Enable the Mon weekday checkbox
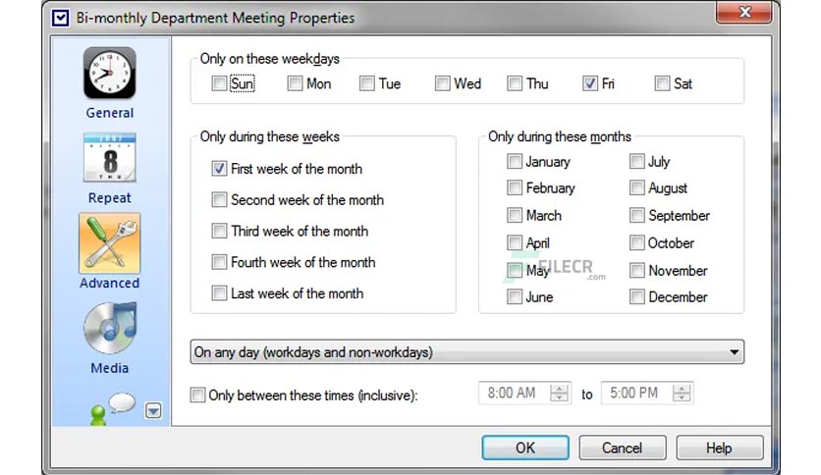This screenshot has width=821, height=475. click(295, 83)
